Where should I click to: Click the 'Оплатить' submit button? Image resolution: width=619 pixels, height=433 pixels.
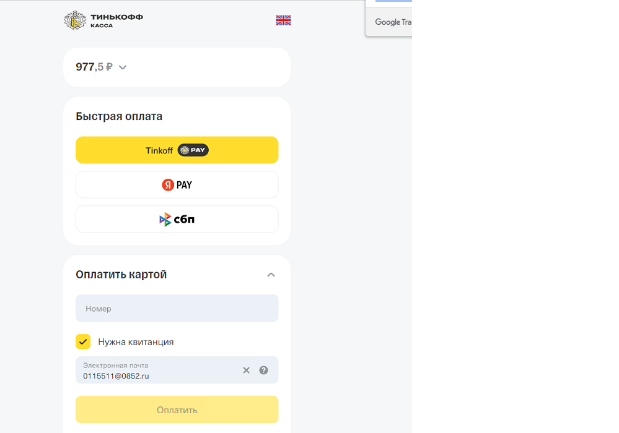(177, 409)
